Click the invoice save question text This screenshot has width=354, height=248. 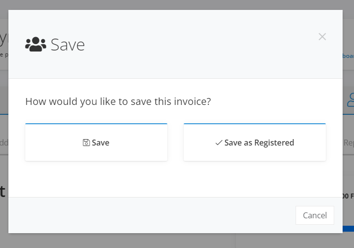(118, 101)
